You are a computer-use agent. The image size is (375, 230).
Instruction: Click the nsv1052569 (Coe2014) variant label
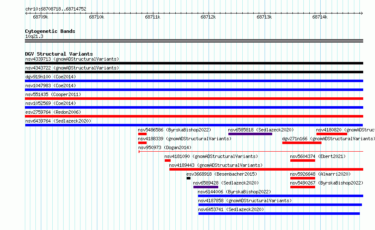[x=51, y=103]
